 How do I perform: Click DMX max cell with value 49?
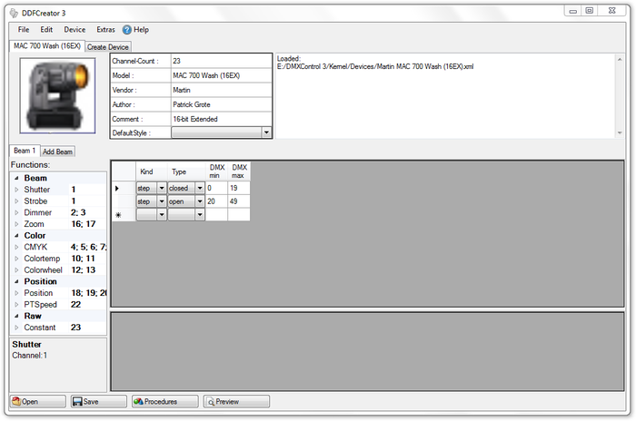(238, 201)
